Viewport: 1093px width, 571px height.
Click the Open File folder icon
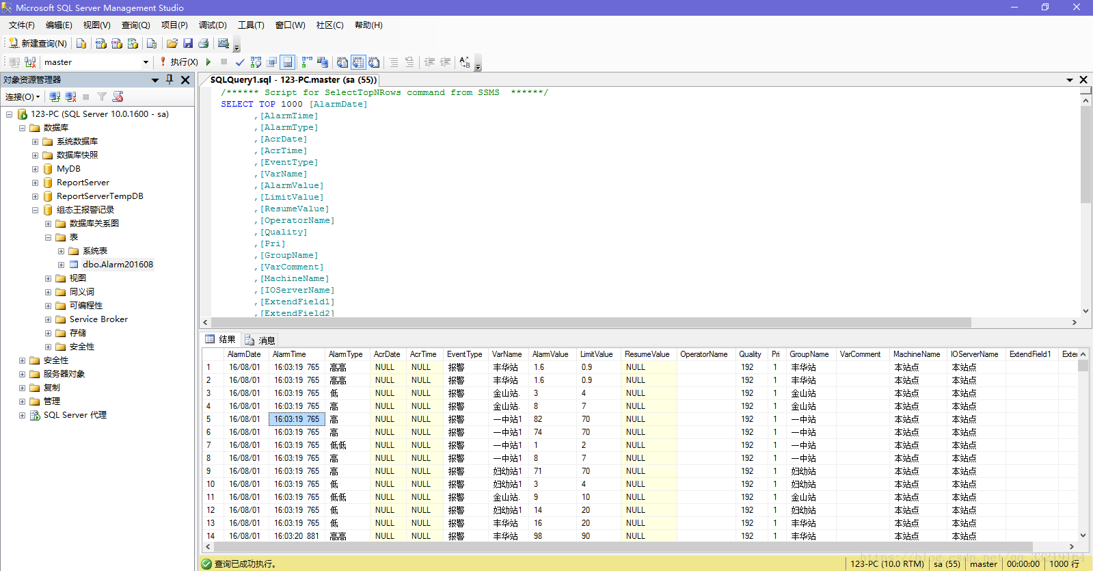[172, 44]
